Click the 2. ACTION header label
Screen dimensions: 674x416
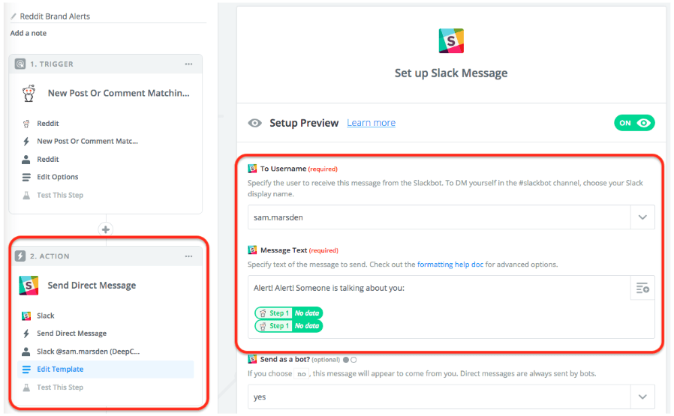click(50, 256)
